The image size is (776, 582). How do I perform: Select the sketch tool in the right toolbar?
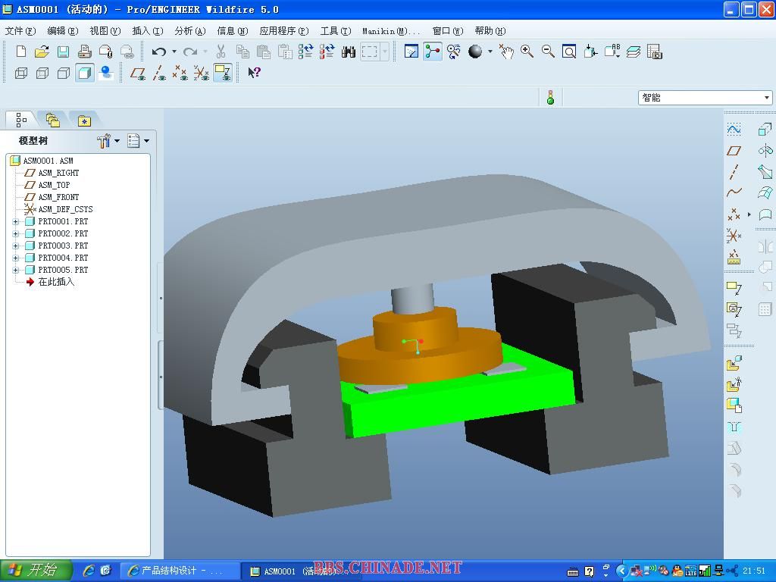734,129
